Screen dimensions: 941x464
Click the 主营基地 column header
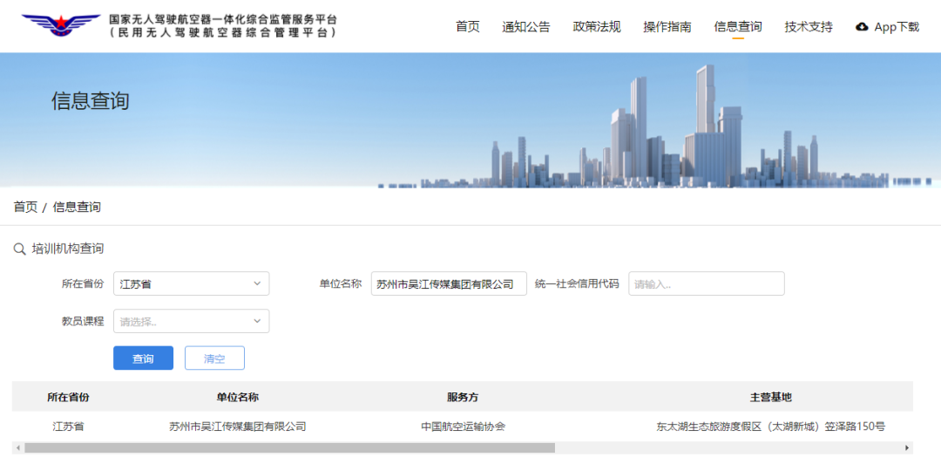[x=770, y=398]
